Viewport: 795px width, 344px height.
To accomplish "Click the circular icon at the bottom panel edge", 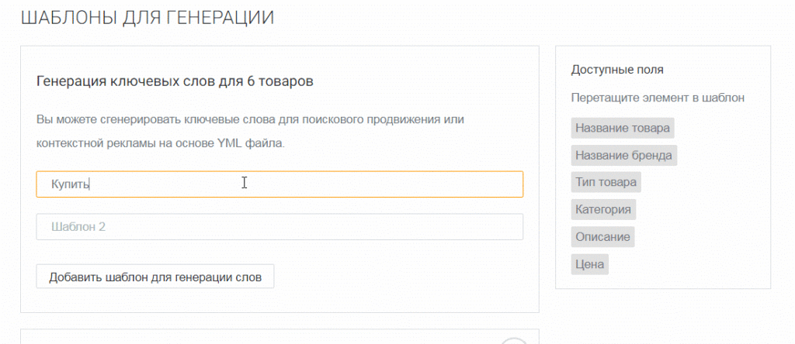I will pyautogui.click(x=513, y=341).
